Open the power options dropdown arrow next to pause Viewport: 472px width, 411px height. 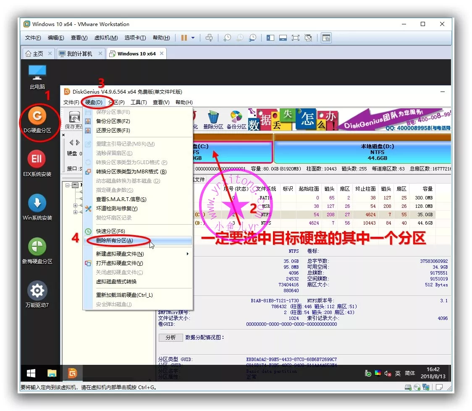click(193, 38)
